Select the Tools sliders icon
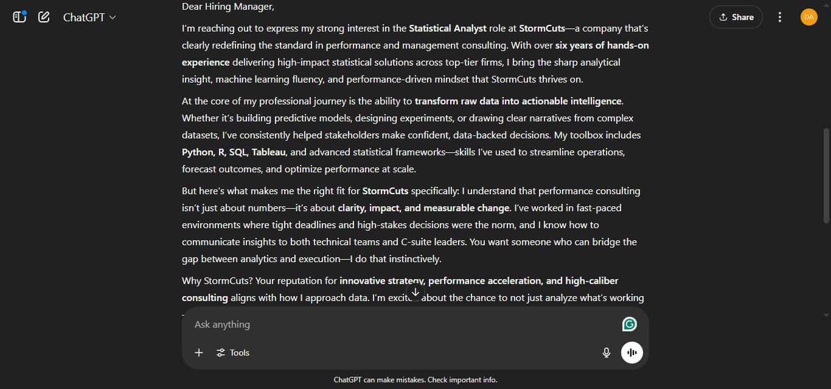 220,353
